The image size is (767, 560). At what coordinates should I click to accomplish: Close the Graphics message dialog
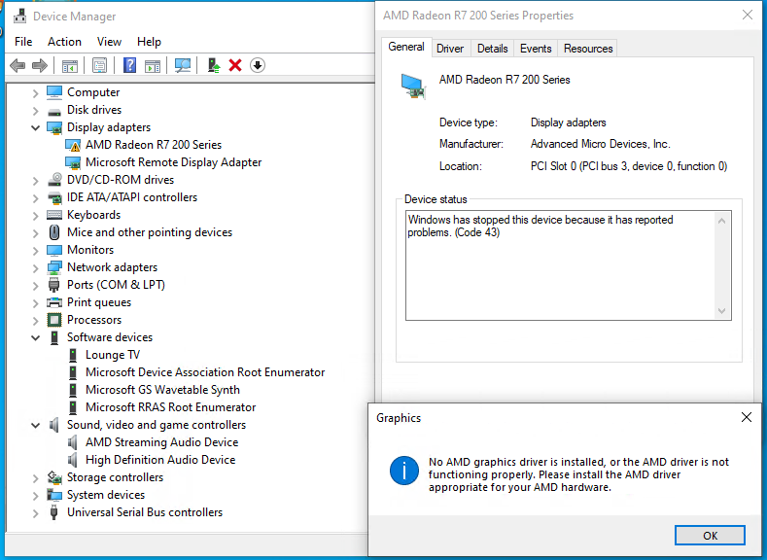pos(747,417)
